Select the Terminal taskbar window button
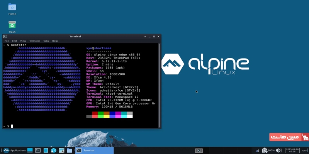Screen dimensions: 309x154 94,151
